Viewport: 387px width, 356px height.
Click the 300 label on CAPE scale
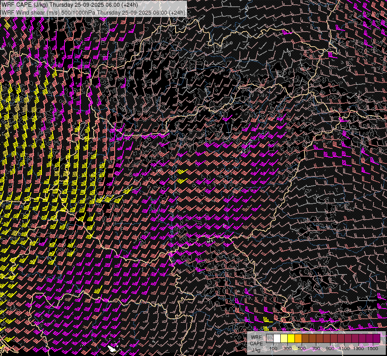(287, 348)
